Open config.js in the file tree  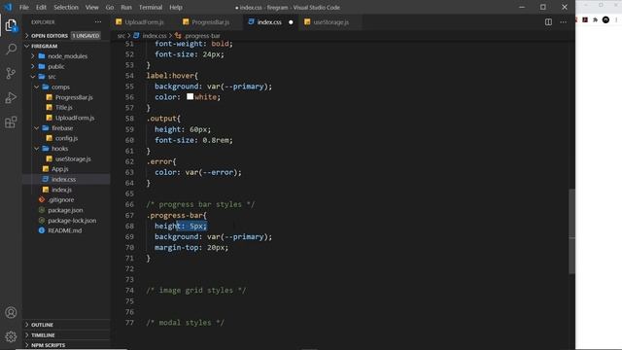tap(67, 138)
